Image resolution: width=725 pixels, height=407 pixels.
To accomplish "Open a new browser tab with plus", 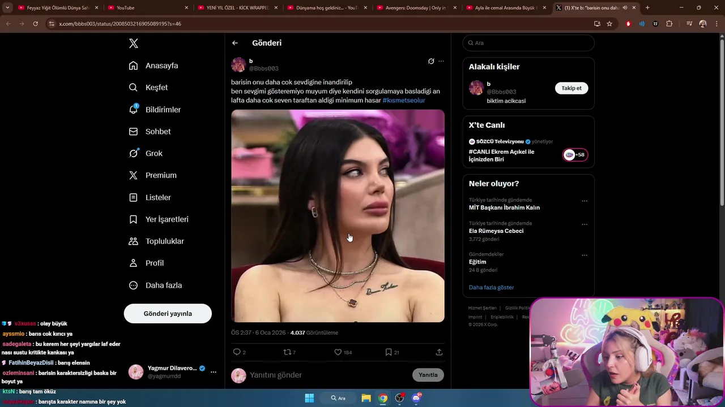I will point(647,8).
